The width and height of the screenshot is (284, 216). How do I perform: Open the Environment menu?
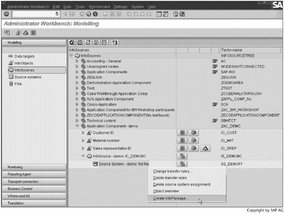(99, 7)
